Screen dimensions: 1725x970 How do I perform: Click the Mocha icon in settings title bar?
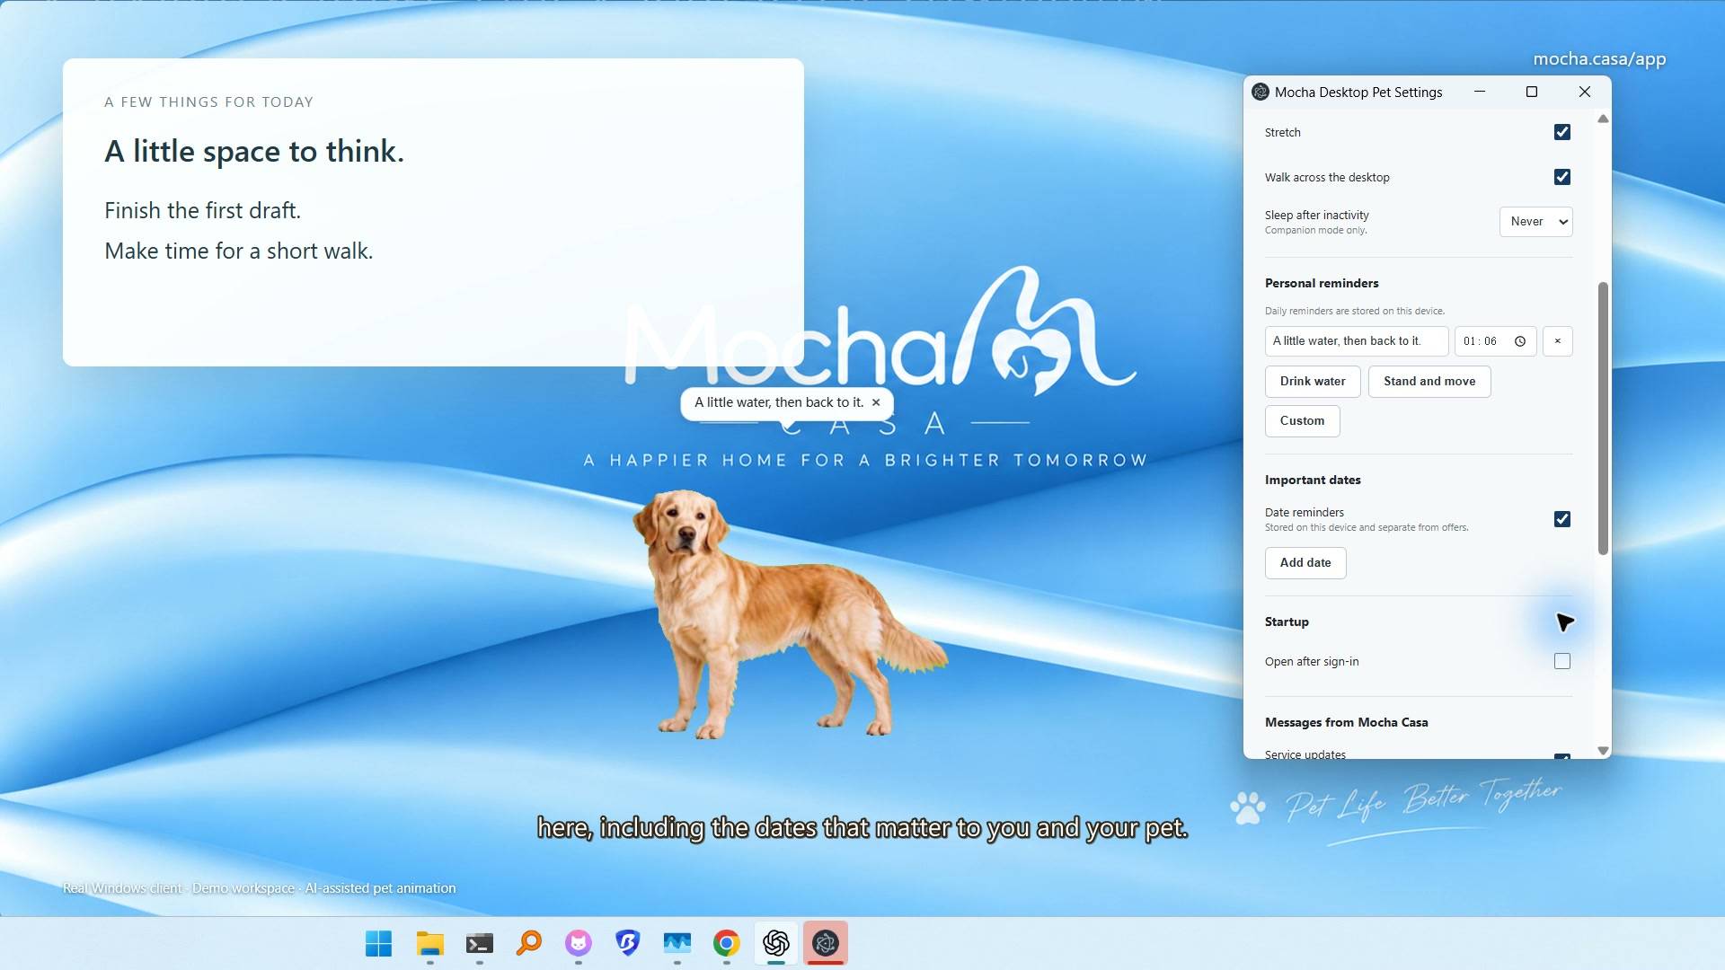[1261, 92]
